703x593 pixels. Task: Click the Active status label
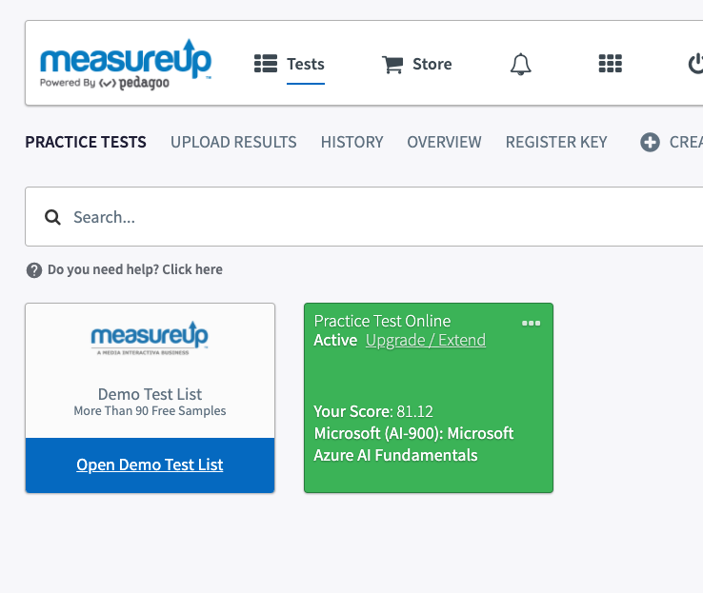[335, 341]
